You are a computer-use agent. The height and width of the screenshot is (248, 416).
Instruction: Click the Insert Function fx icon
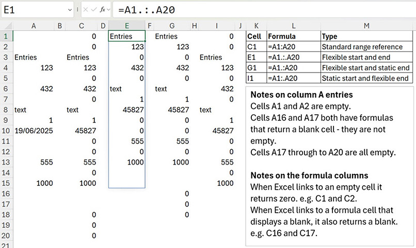click(103, 9)
